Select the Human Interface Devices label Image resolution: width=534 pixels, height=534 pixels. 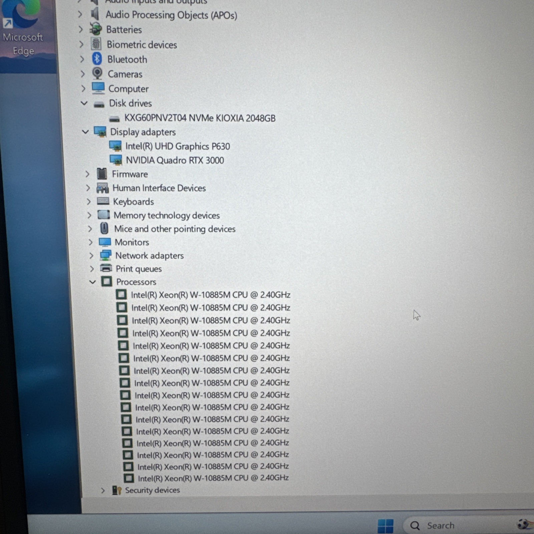159,188
